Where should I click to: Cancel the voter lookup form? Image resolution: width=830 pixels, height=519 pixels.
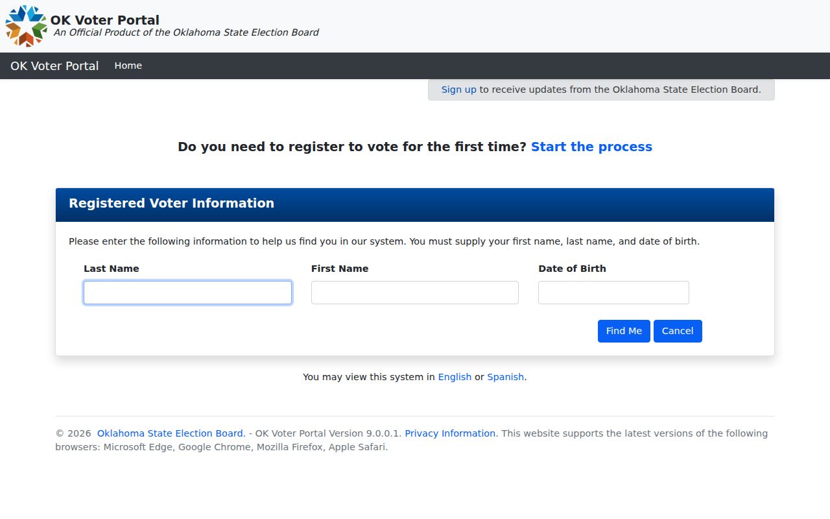(x=678, y=331)
